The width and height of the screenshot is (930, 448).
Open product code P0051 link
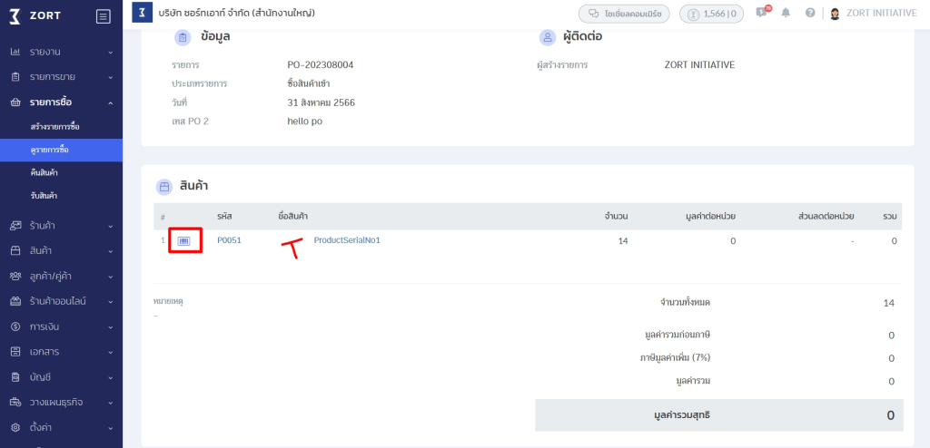tap(229, 241)
